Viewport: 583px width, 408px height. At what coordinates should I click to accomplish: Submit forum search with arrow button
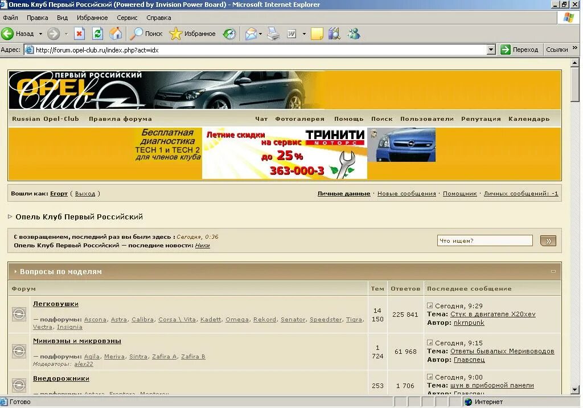point(548,241)
